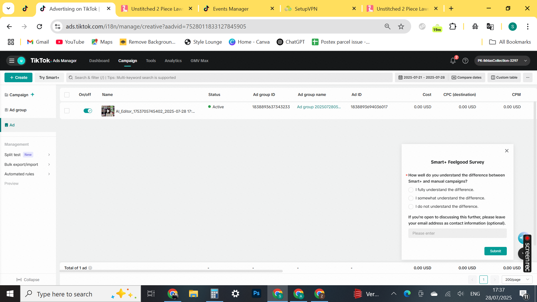Open the Calculator app in taskbar
The height and width of the screenshot is (302, 537).
point(214,294)
